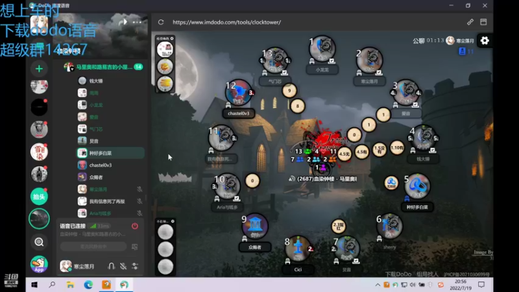The width and height of the screenshot is (519, 292).
Task: Click the reminder token labeled 8
Action: tap(297, 106)
